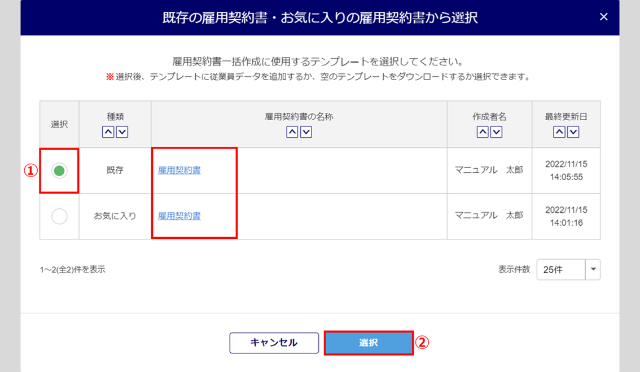Image resolution: width=640 pixels, height=372 pixels.
Task: Confirm with the blue 選択 button
Action: coord(369,343)
